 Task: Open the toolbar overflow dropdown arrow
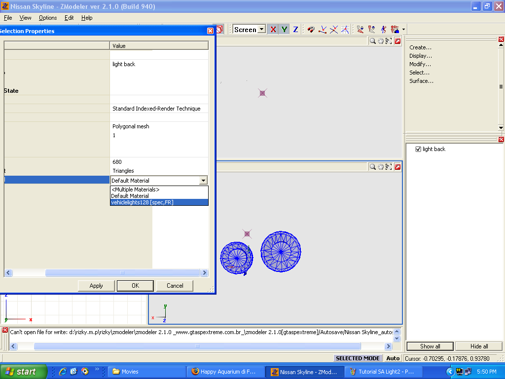coord(403,30)
